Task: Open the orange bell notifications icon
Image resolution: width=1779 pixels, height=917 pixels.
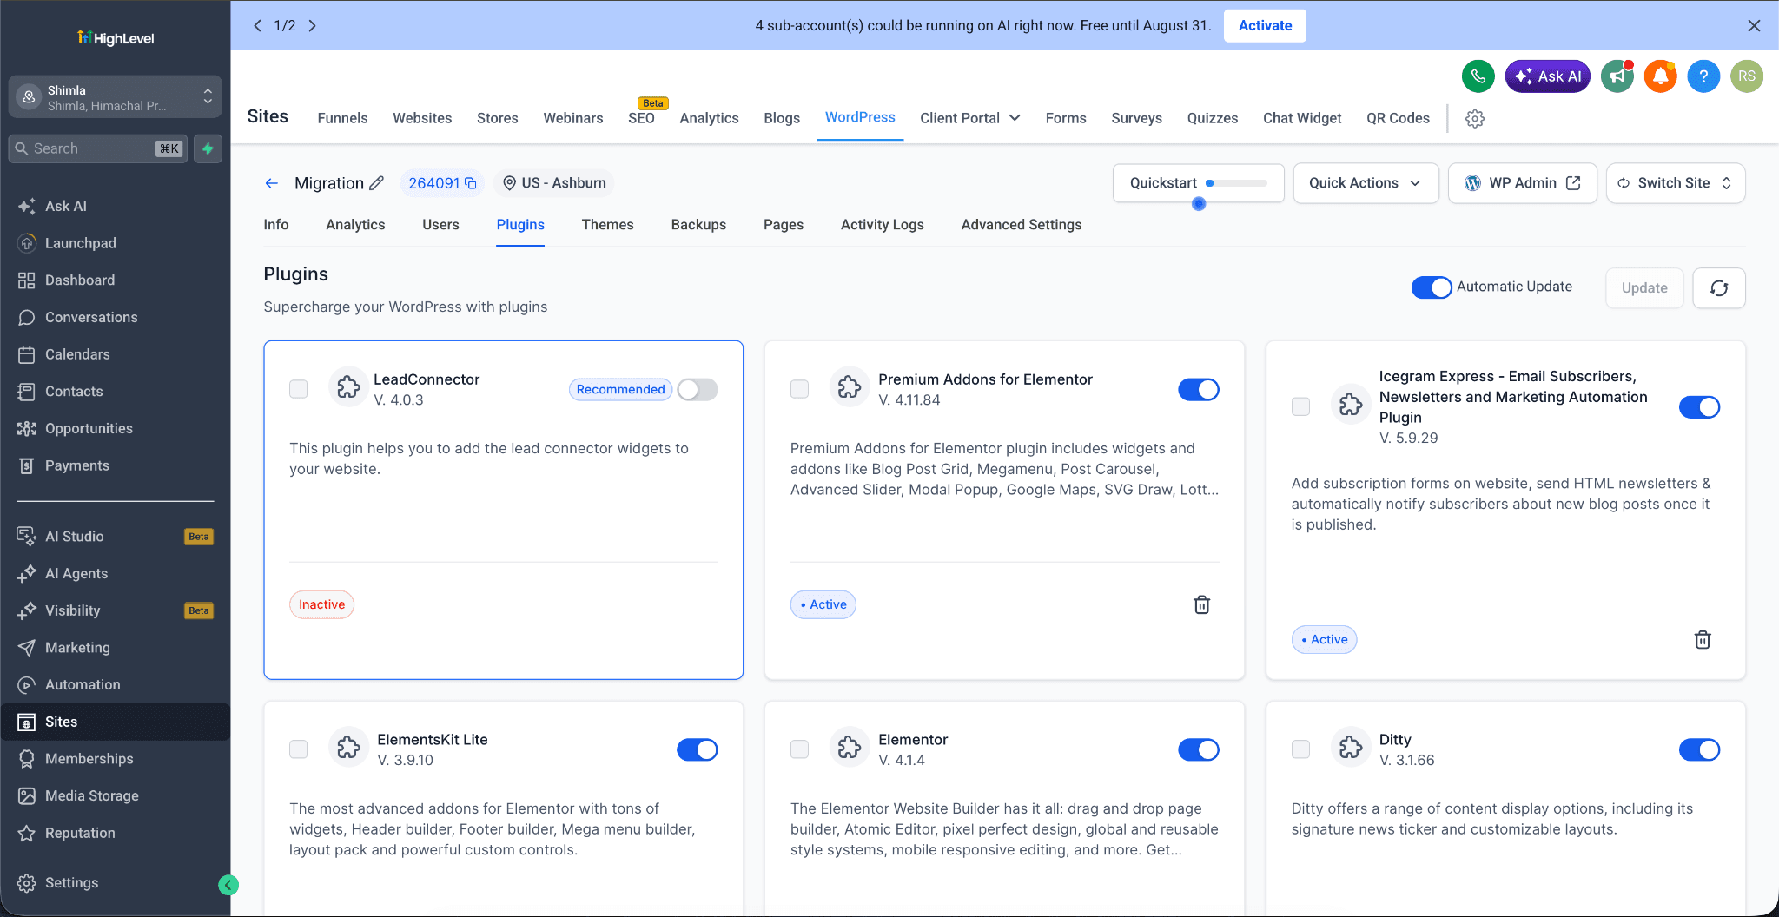Action: point(1660,76)
